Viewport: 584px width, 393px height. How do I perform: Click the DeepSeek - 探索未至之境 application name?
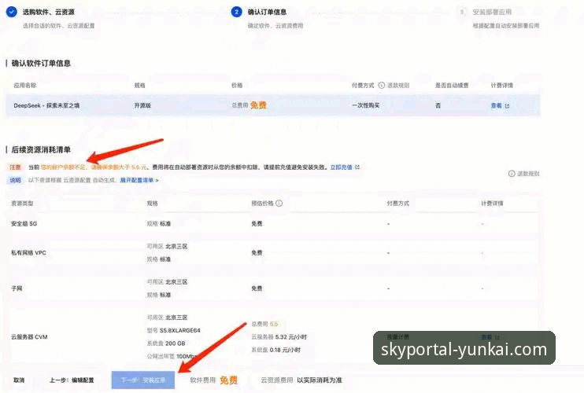coord(46,105)
